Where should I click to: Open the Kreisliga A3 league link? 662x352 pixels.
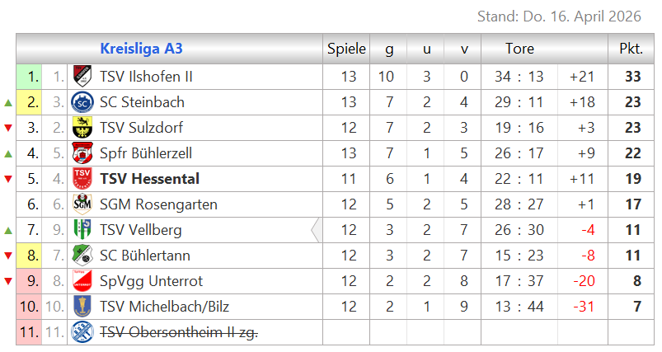coord(141,49)
